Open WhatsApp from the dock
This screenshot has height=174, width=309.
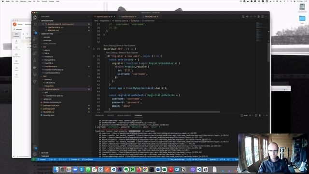point(88,170)
